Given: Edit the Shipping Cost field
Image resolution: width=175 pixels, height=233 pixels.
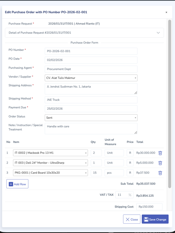Looking at the screenshot, I should [149, 207].
